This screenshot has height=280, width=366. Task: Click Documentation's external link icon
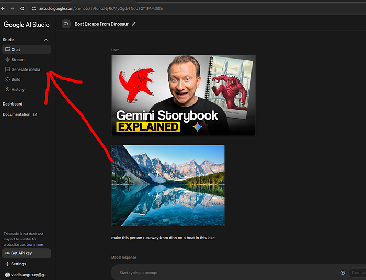pyautogui.click(x=35, y=114)
